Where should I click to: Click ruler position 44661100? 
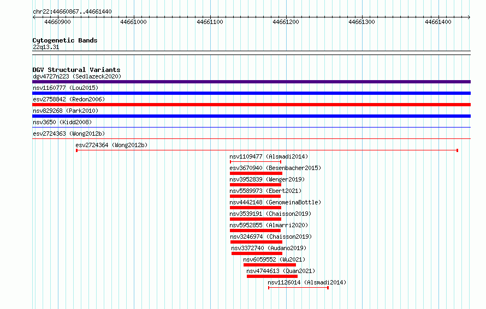pos(210,22)
